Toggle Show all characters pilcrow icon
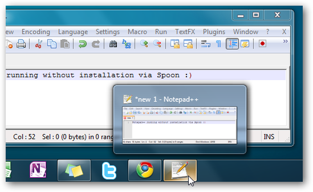This screenshot has width=313, height=192. (x=218, y=44)
